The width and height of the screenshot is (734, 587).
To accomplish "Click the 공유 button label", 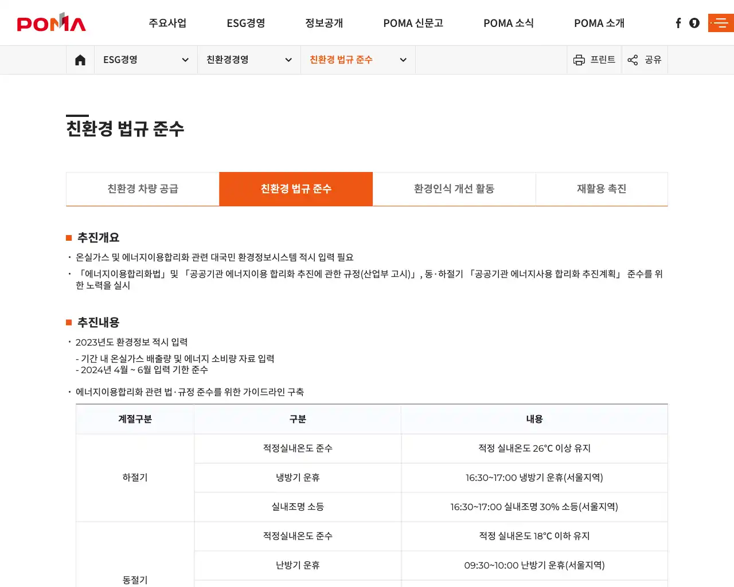I will click(653, 60).
